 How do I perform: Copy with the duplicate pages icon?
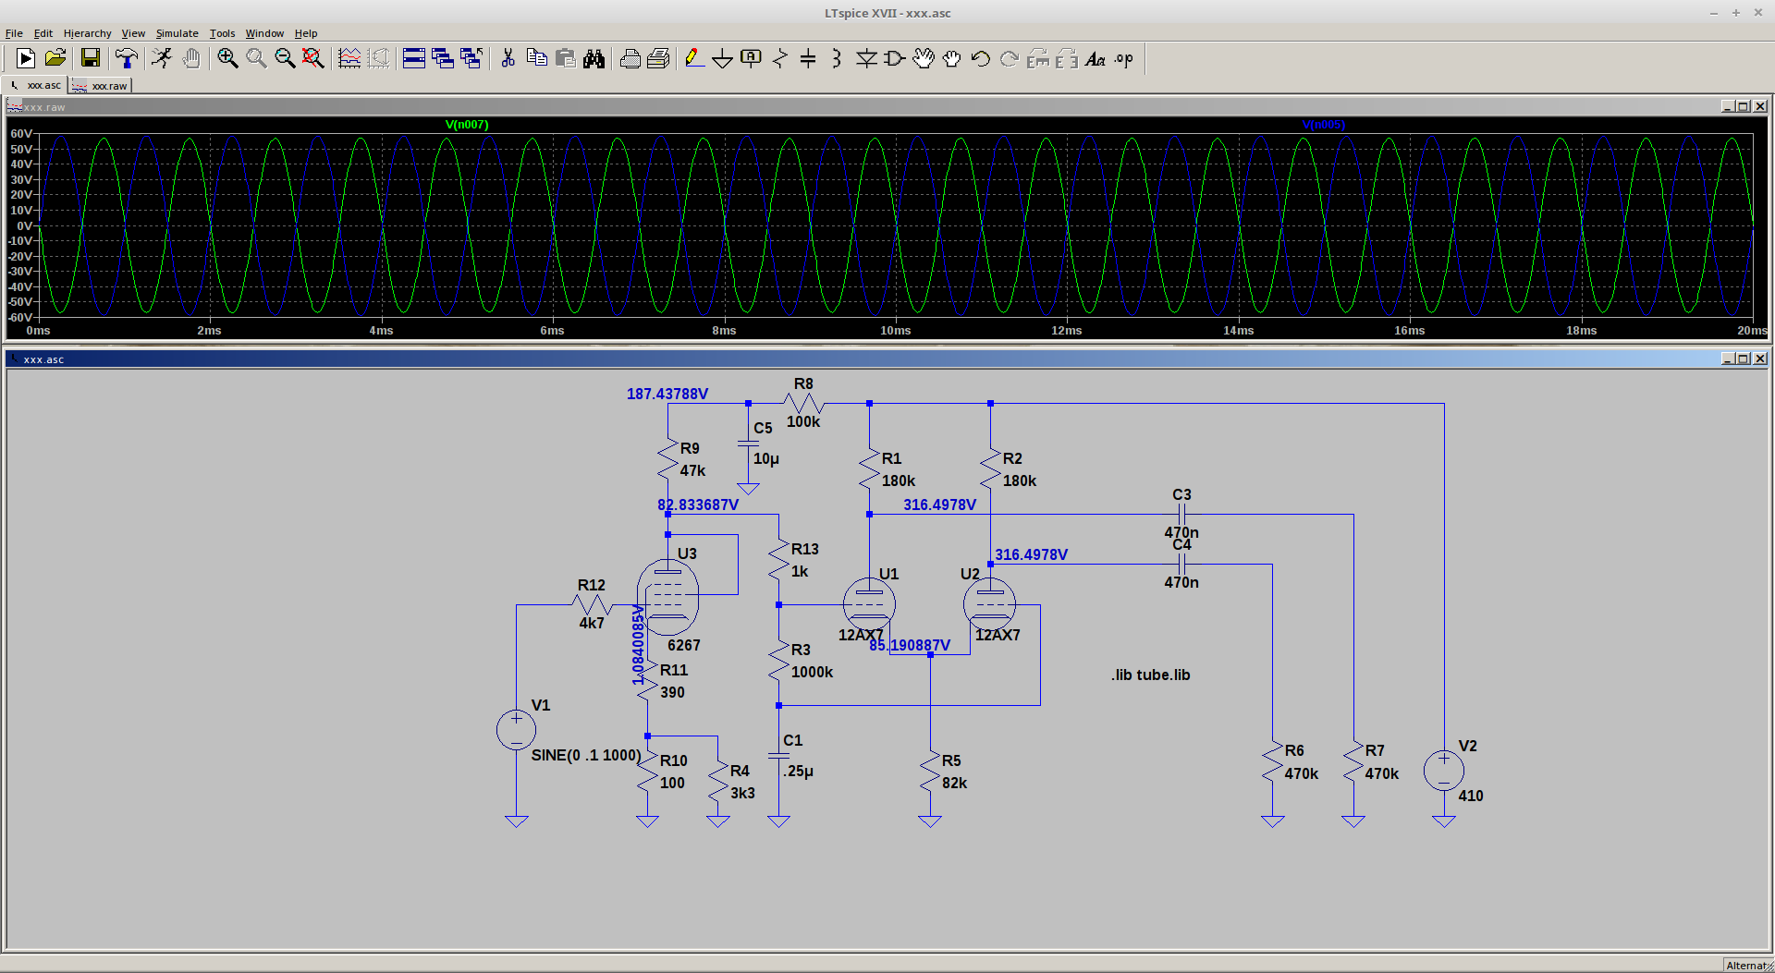click(536, 58)
